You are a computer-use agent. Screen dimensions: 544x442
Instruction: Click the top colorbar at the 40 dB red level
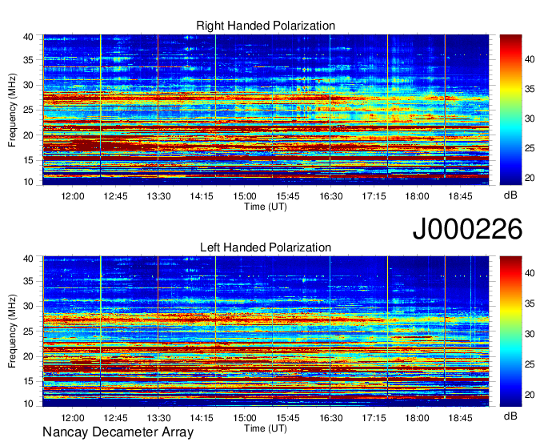pos(510,59)
